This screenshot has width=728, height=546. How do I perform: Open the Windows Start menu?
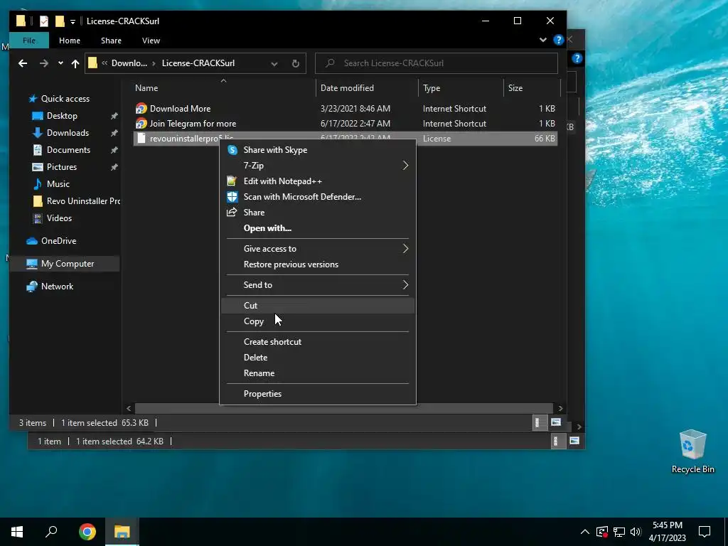(17, 532)
